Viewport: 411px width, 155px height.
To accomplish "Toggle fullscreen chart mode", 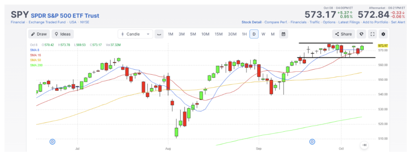I will click(x=372, y=34).
